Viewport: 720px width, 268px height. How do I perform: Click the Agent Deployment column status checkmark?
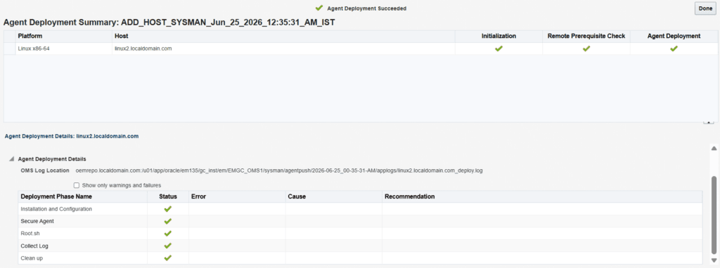click(674, 48)
